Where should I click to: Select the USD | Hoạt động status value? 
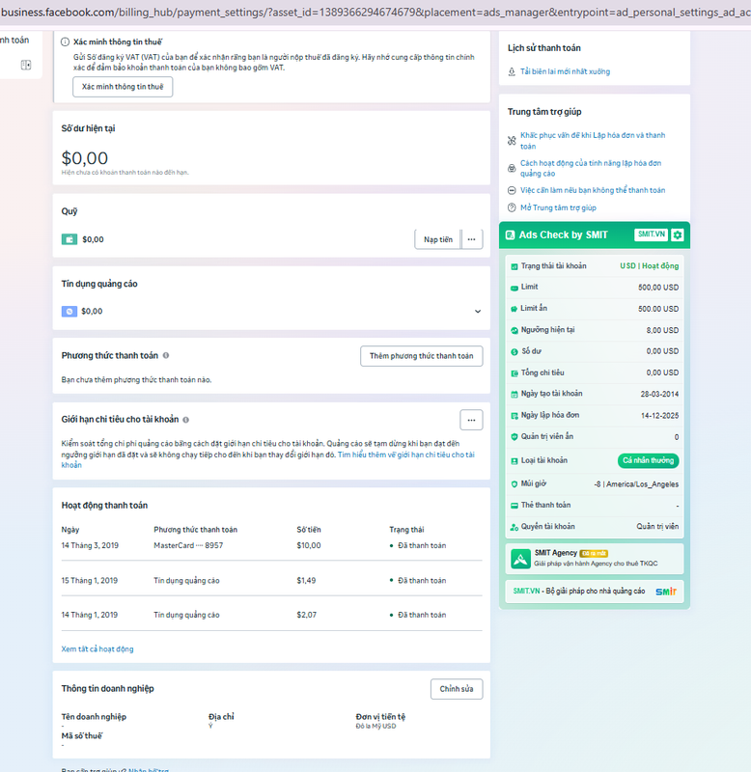point(649,266)
